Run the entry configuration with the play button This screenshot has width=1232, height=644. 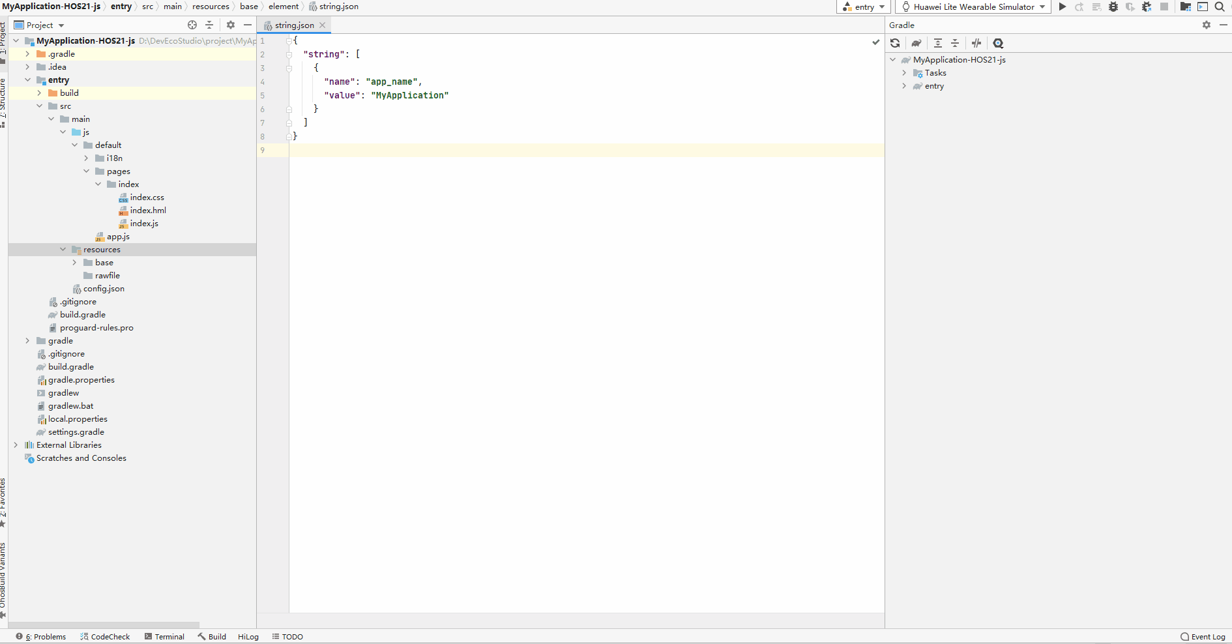(1063, 7)
